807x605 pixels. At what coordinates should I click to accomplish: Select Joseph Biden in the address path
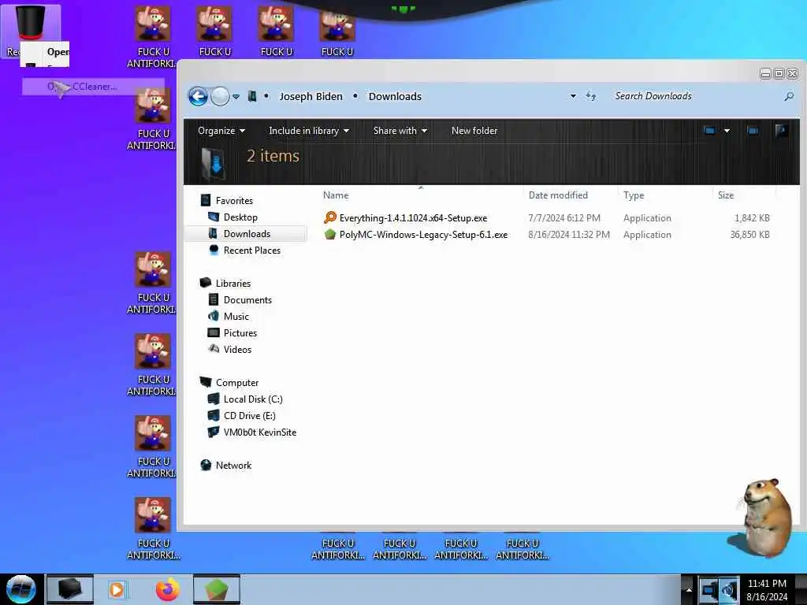311,96
